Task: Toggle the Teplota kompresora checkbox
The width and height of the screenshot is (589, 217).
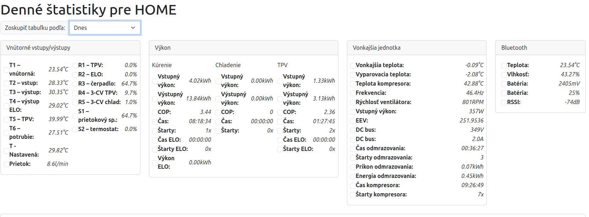Action: (x=353, y=84)
